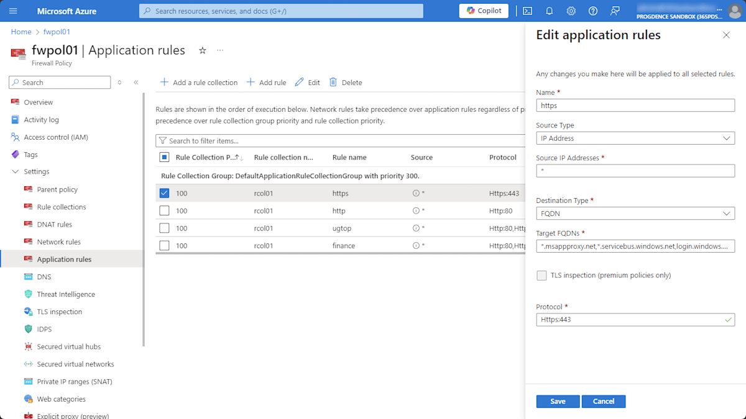The width and height of the screenshot is (746, 419).
Task: Click Add a rule collection
Action: tap(199, 82)
